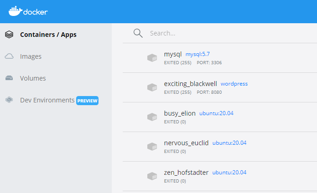Select the zen_hofstadter container name
This screenshot has height=193, width=317.
tap(186, 173)
